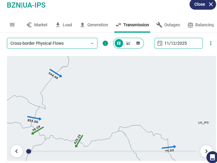Advance to next time step arrow
Image resolution: width=217 pixels, height=163 pixels.
206,151
